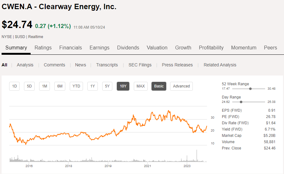This screenshot has height=174, width=284.
Task: Select the 6M chart range
Action: [60, 86]
